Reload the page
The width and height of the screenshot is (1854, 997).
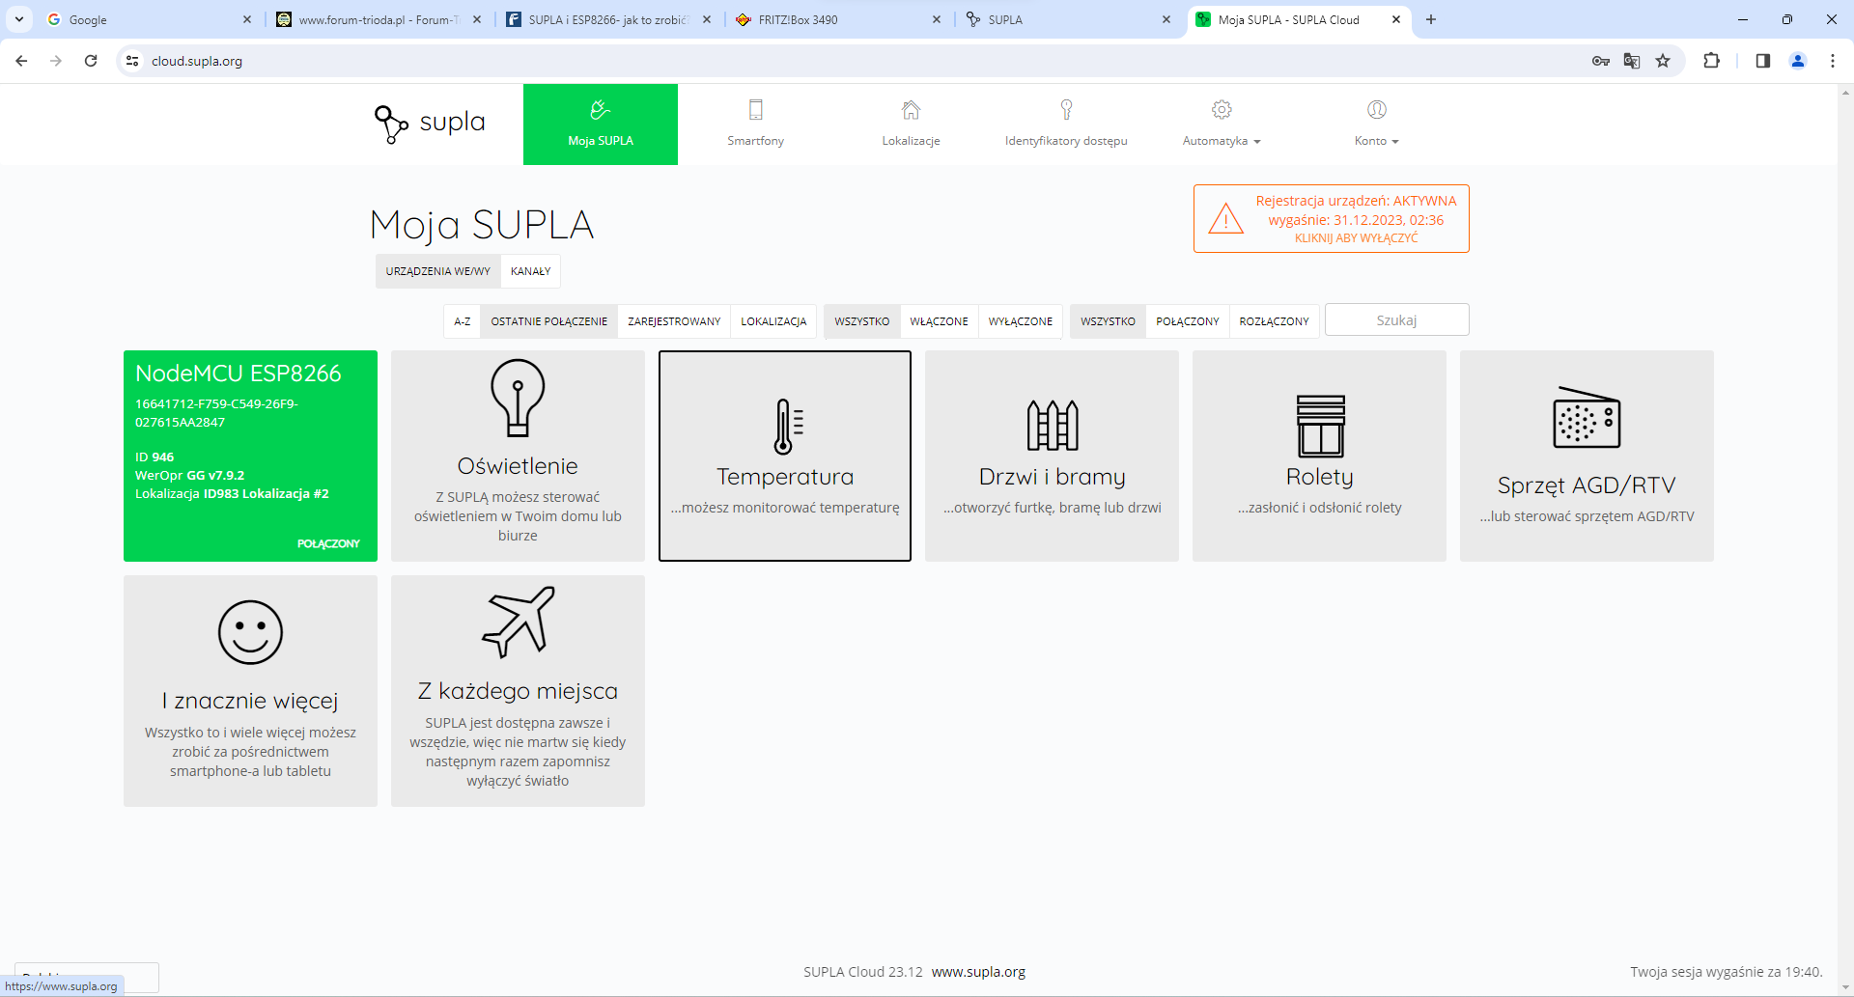click(x=91, y=61)
